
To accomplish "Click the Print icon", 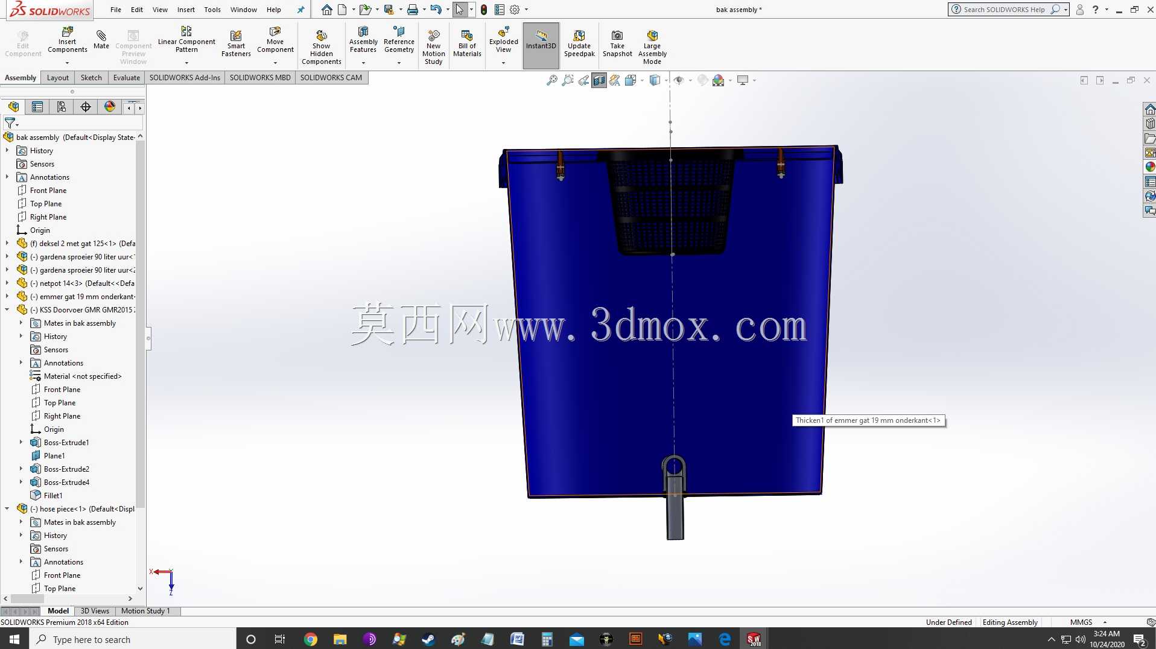I will tap(413, 10).
